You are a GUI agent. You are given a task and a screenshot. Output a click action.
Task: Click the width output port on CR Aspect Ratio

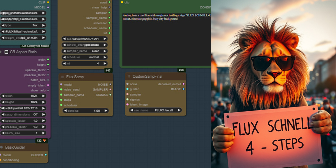[x=48, y=59]
